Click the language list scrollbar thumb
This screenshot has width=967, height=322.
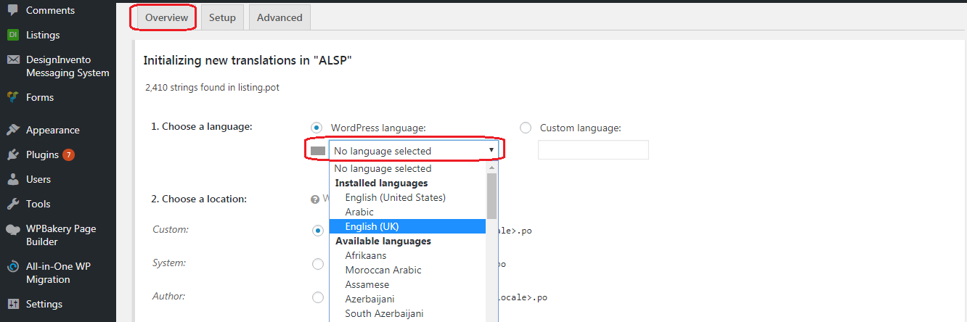491,196
